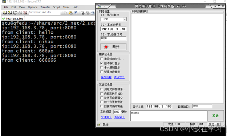The image size is (227, 136).
Task: Click the green check icon on 192.168.3.103 tab
Action: coord(4,18)
